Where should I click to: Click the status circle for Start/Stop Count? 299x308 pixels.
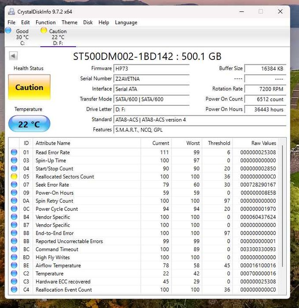14,168
